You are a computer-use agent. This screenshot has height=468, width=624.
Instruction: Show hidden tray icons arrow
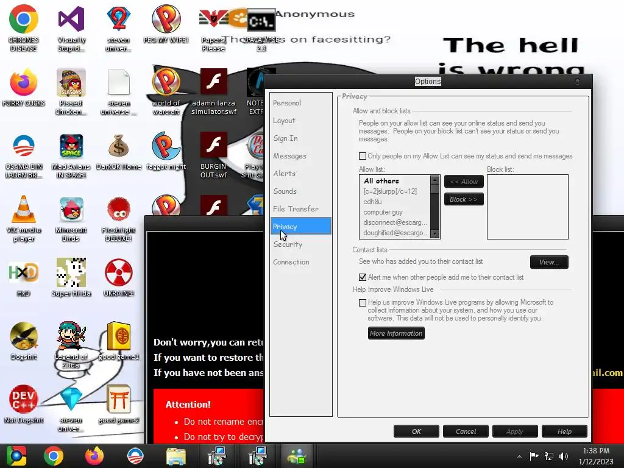point(519,456)
